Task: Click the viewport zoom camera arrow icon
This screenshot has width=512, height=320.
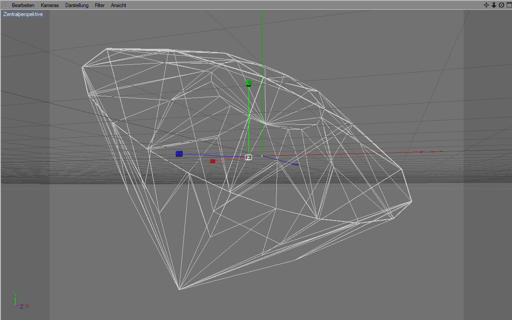Action: [x=494, y=5]
